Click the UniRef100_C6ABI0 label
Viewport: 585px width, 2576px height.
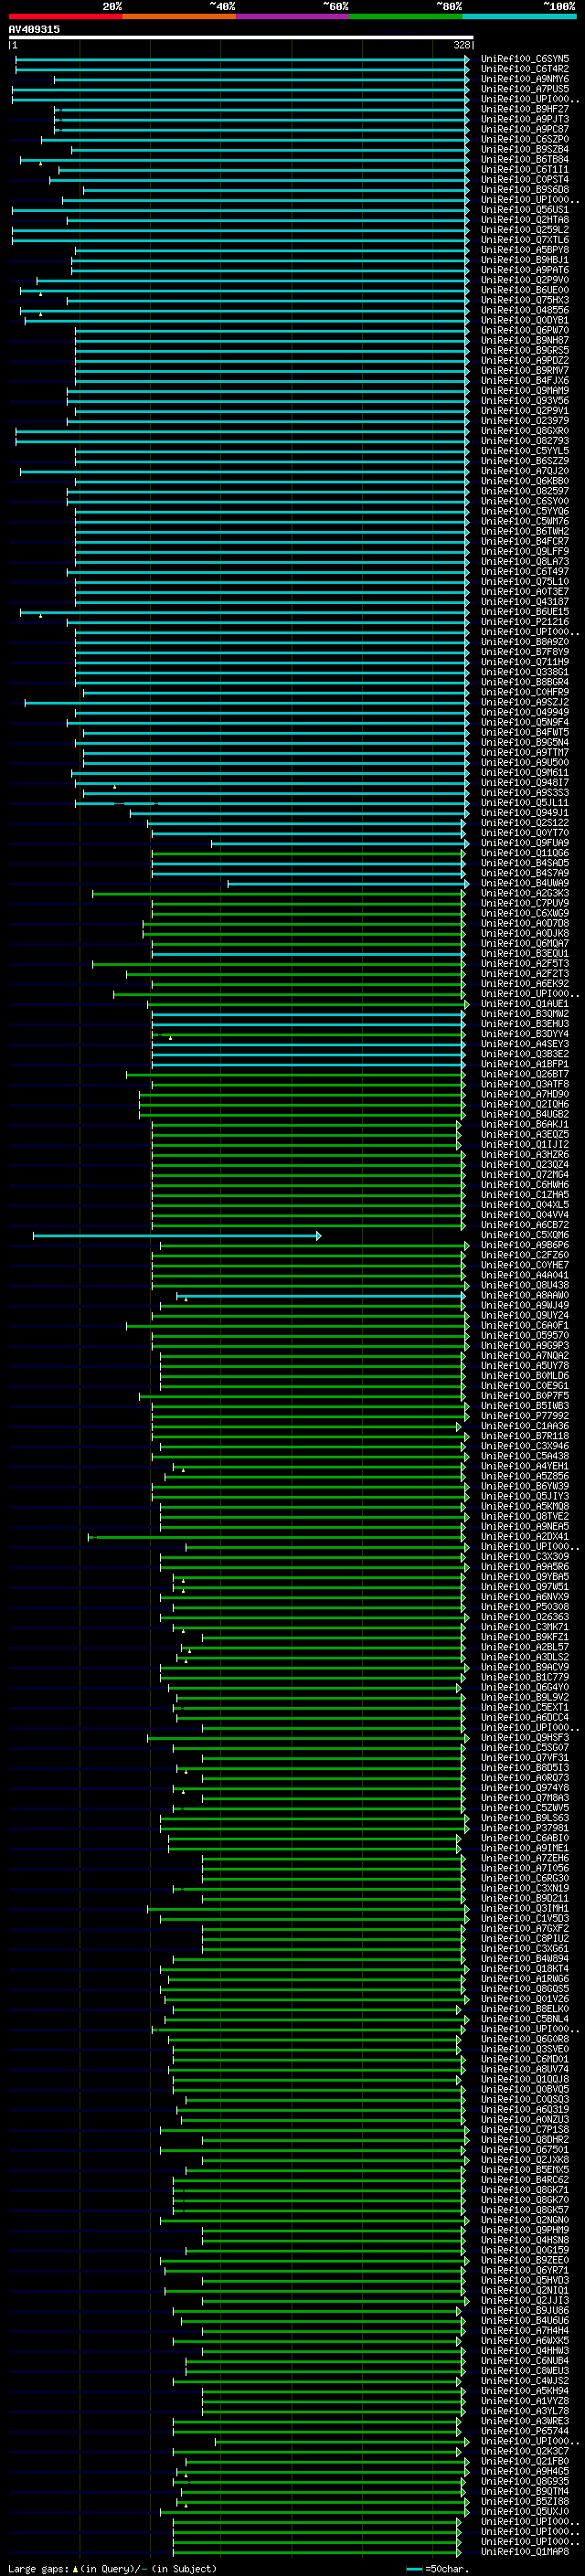coord(524,1838)
